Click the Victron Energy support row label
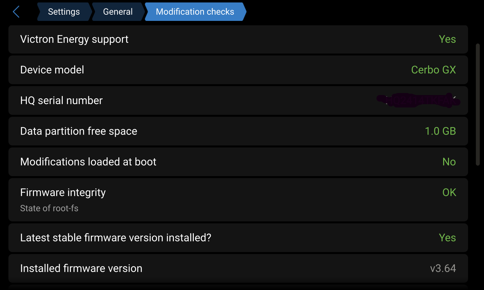Viewport: 484px width, 290px height. tap(74, 39)
